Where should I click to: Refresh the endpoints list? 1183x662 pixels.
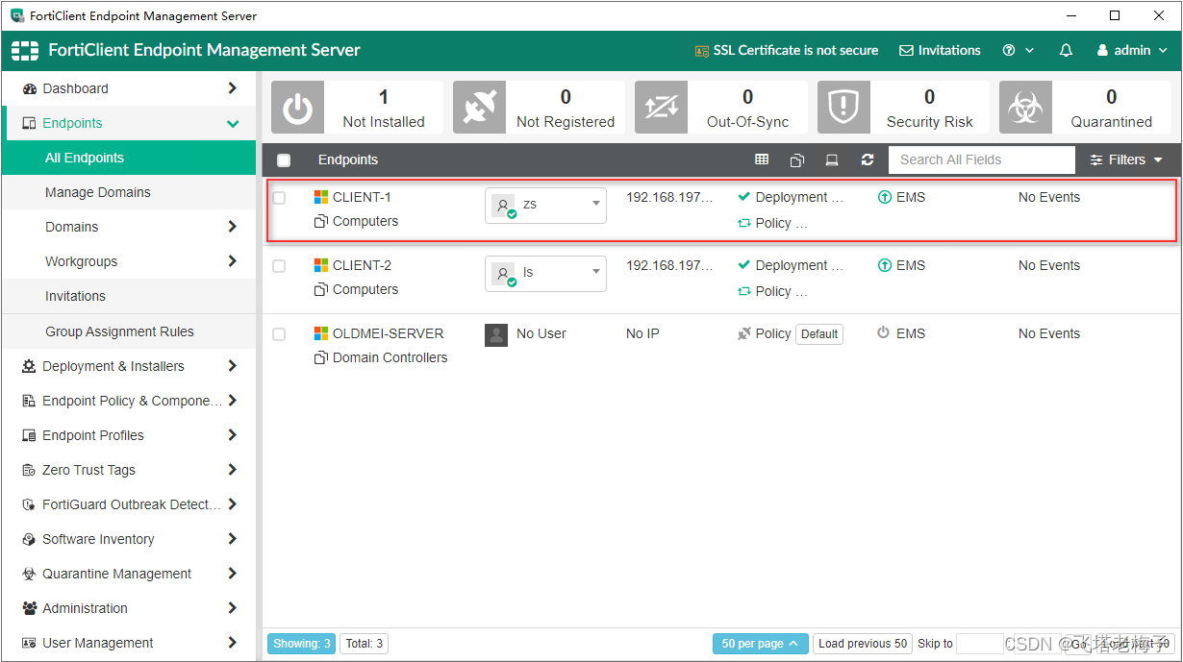pyautogui.click(x=868, y=159)
